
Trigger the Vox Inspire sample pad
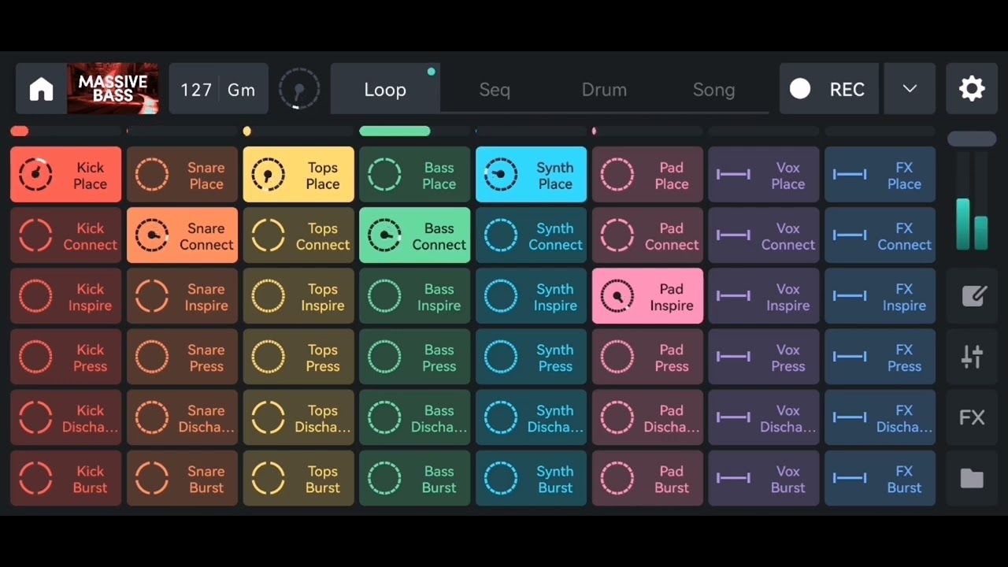[764, 296]
